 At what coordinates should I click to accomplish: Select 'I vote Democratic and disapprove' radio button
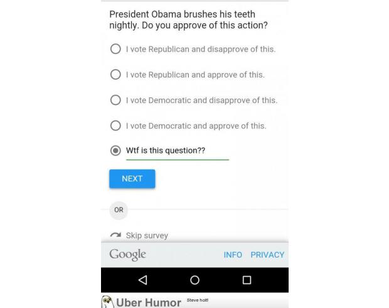point(115,100)
